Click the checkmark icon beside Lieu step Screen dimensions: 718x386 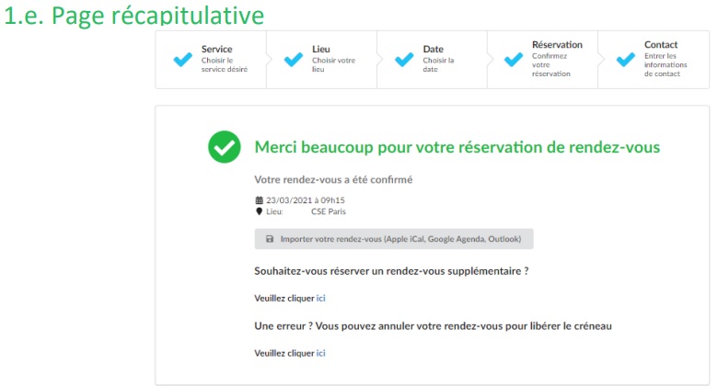point(294,60)
